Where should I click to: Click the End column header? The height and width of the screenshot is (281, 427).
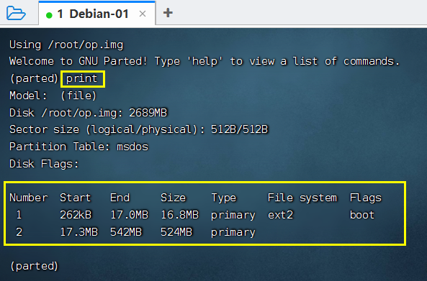(120, 198)
